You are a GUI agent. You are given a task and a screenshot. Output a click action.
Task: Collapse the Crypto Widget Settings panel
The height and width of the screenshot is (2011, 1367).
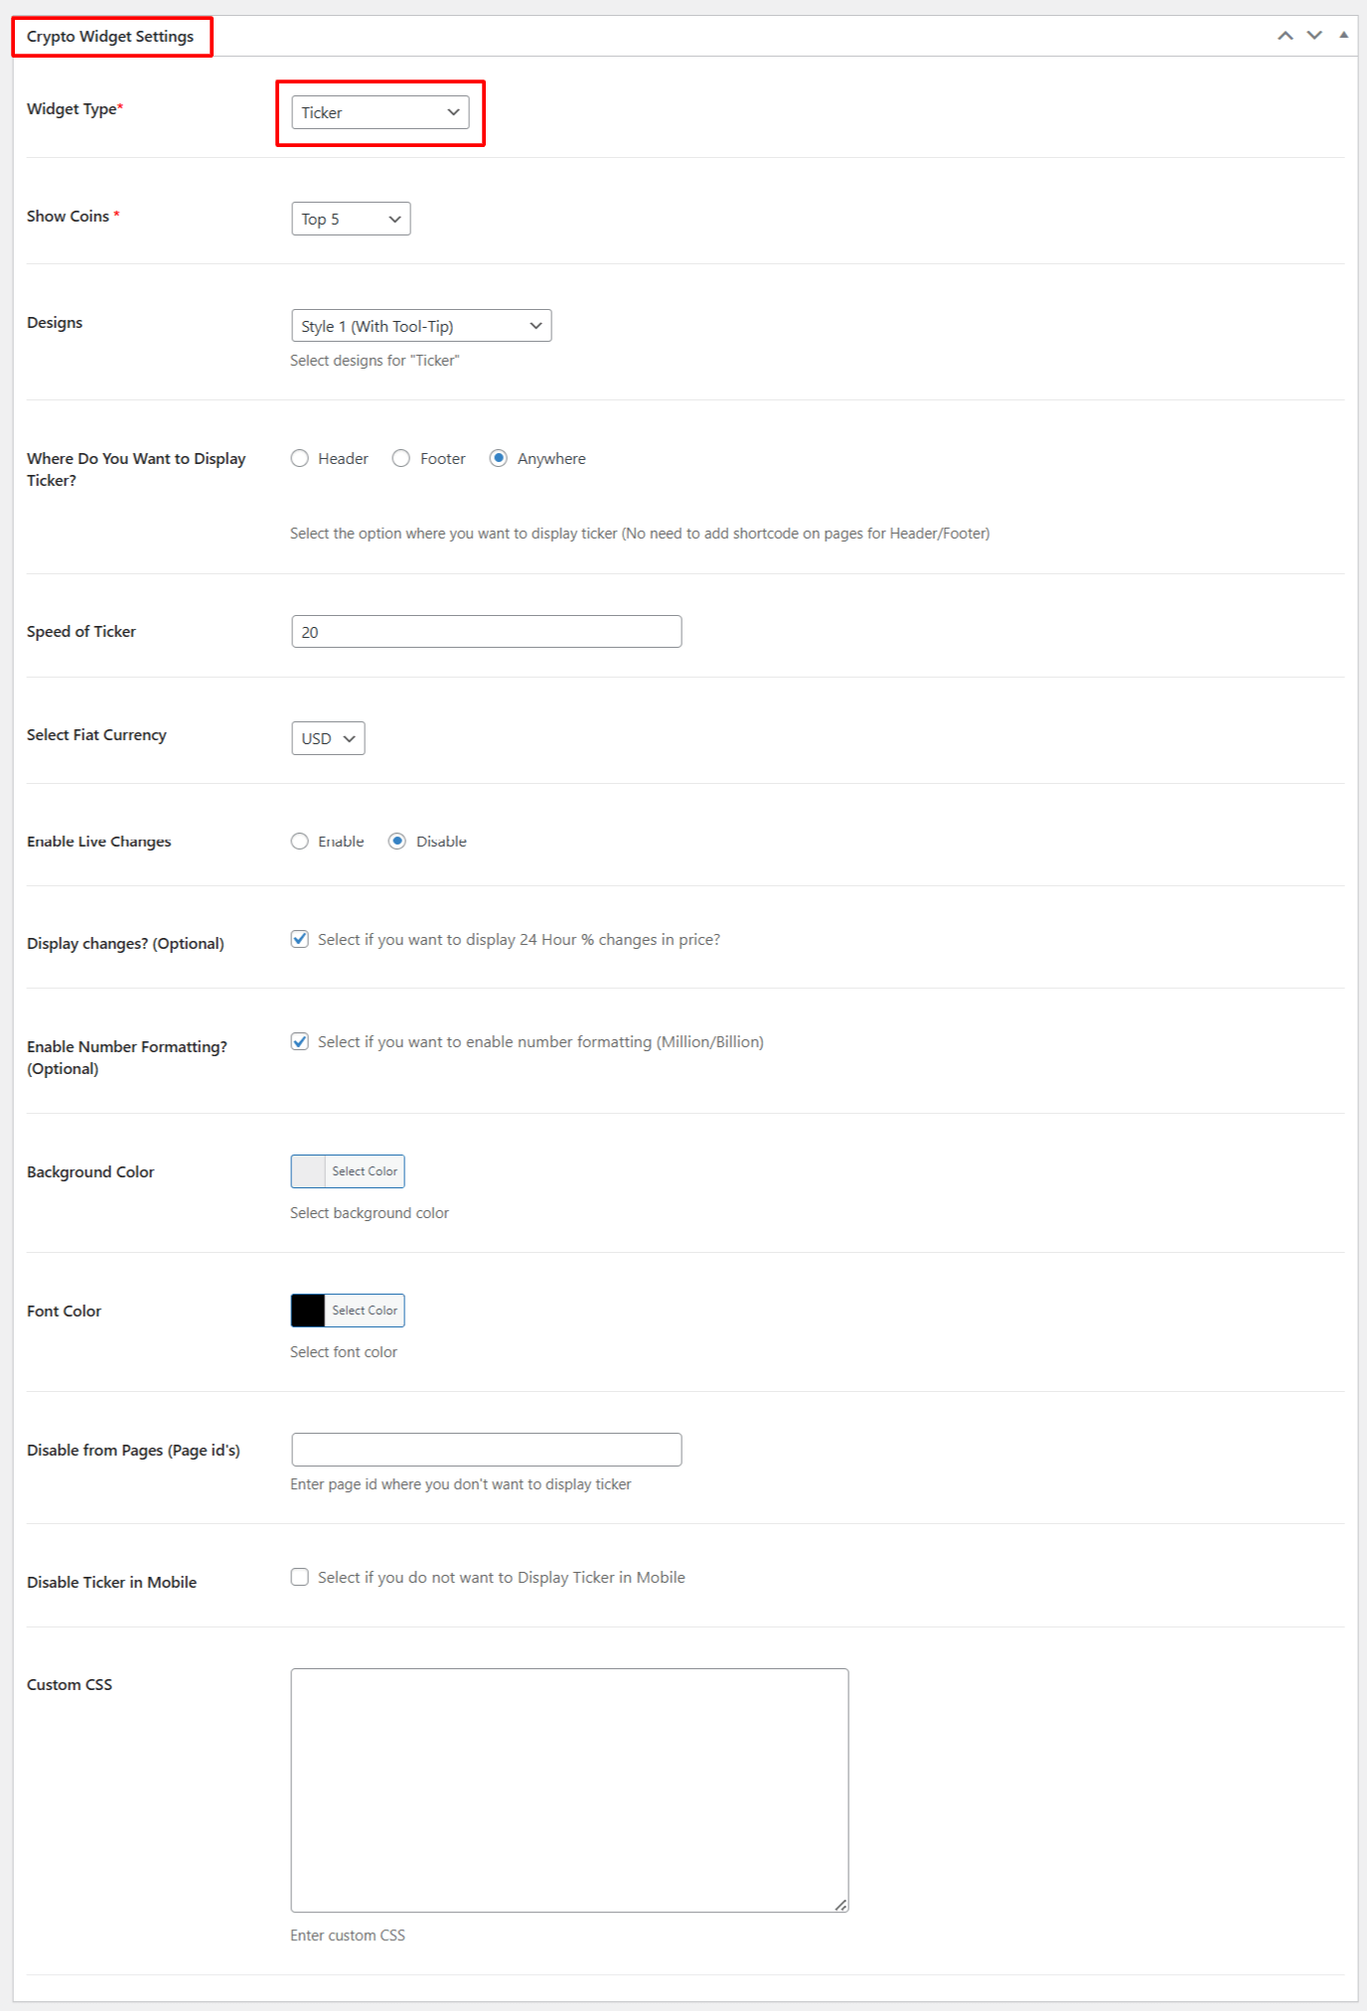click(1343, 35)
